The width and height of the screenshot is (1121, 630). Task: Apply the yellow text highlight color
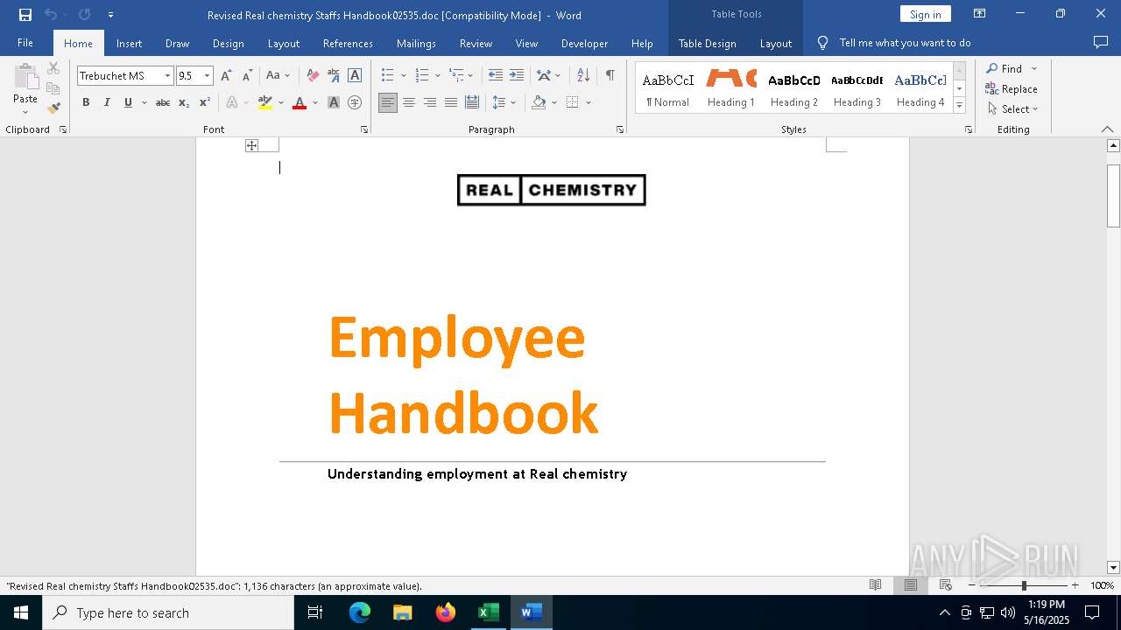coord(266,103)
